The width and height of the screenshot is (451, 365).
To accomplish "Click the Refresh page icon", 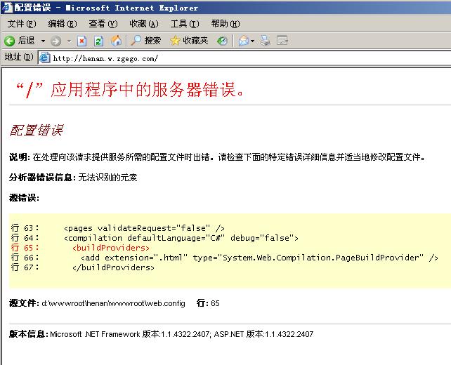I will [x=98, y=41].
